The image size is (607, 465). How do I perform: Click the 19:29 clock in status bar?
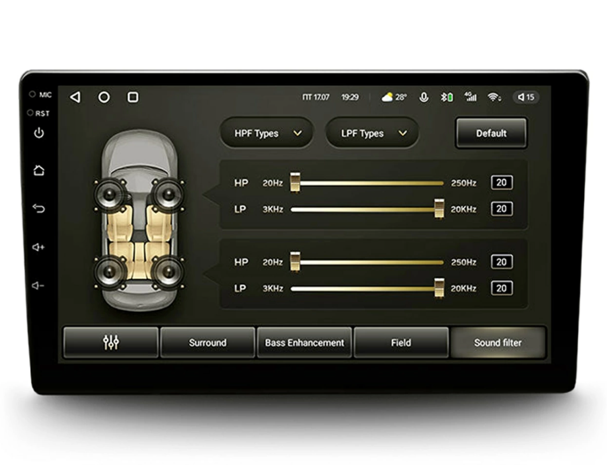click(x=350, y=97)
